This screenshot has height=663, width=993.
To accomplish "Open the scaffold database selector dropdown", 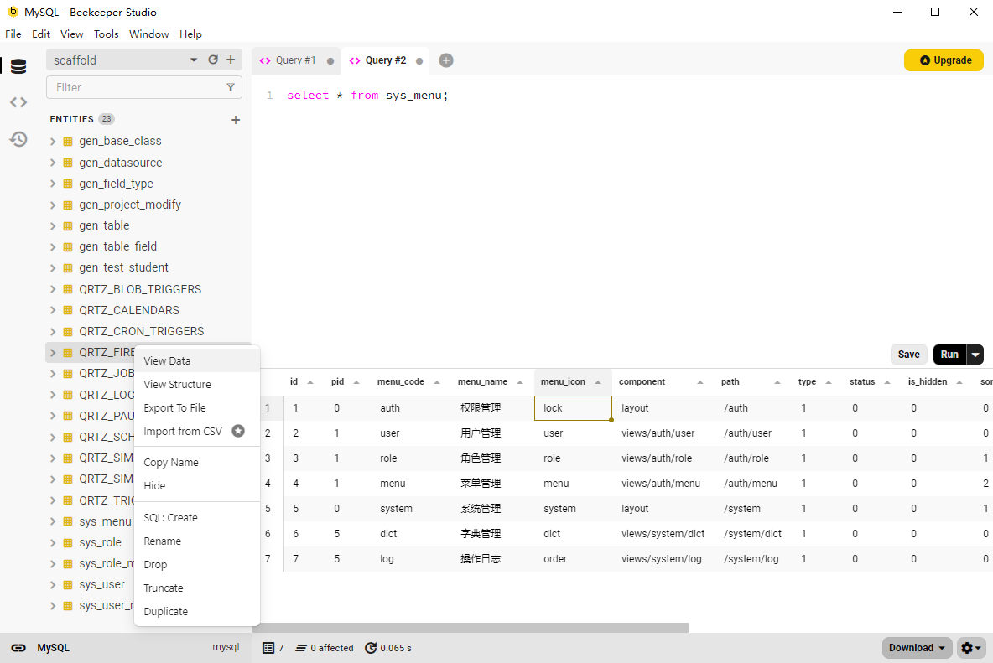I will click(x=194, y=60).
